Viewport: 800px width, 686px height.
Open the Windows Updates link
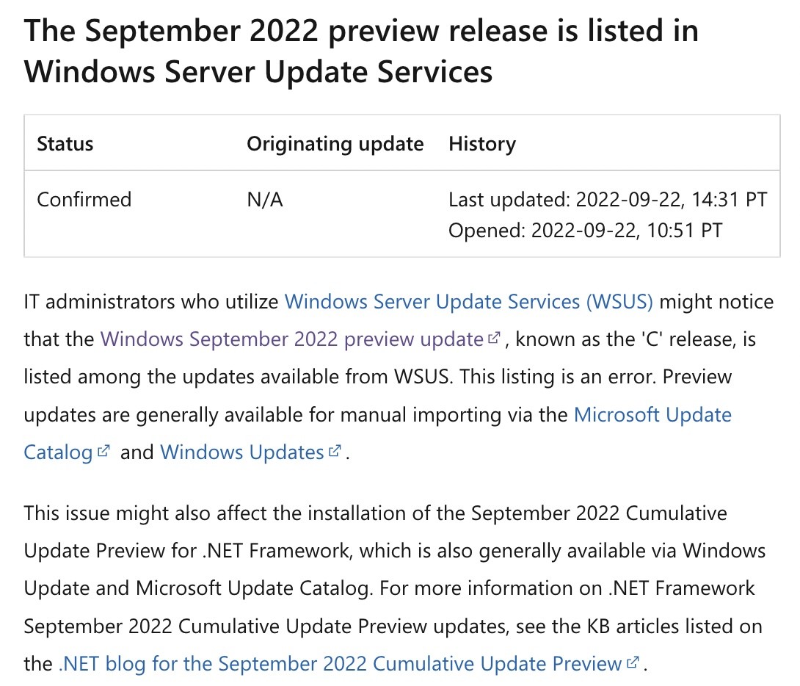click(x=242, y=452)
